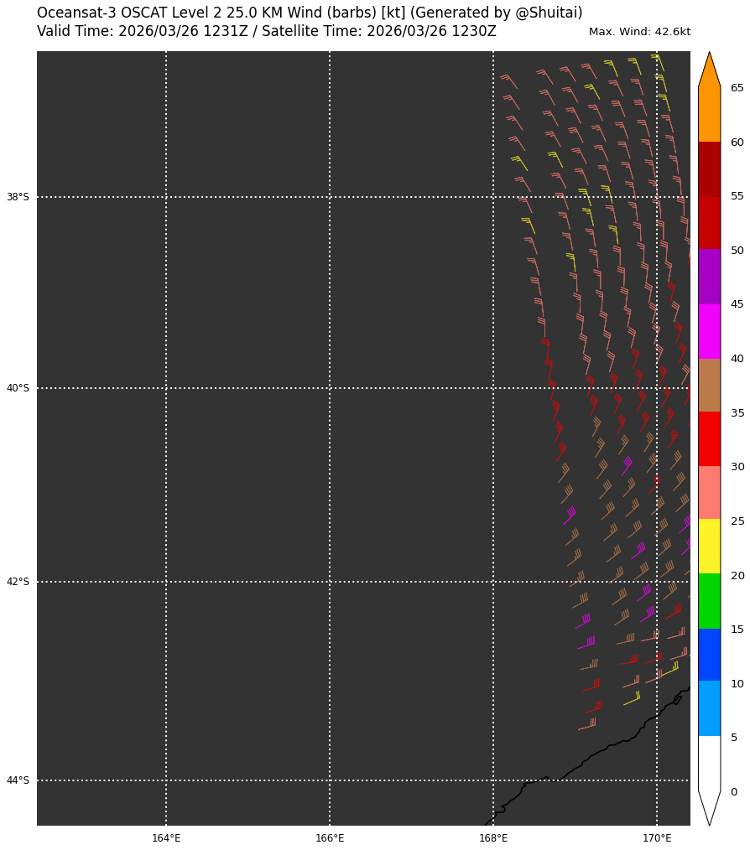Select the yellow 20–25 kt colorbar band

709,547
